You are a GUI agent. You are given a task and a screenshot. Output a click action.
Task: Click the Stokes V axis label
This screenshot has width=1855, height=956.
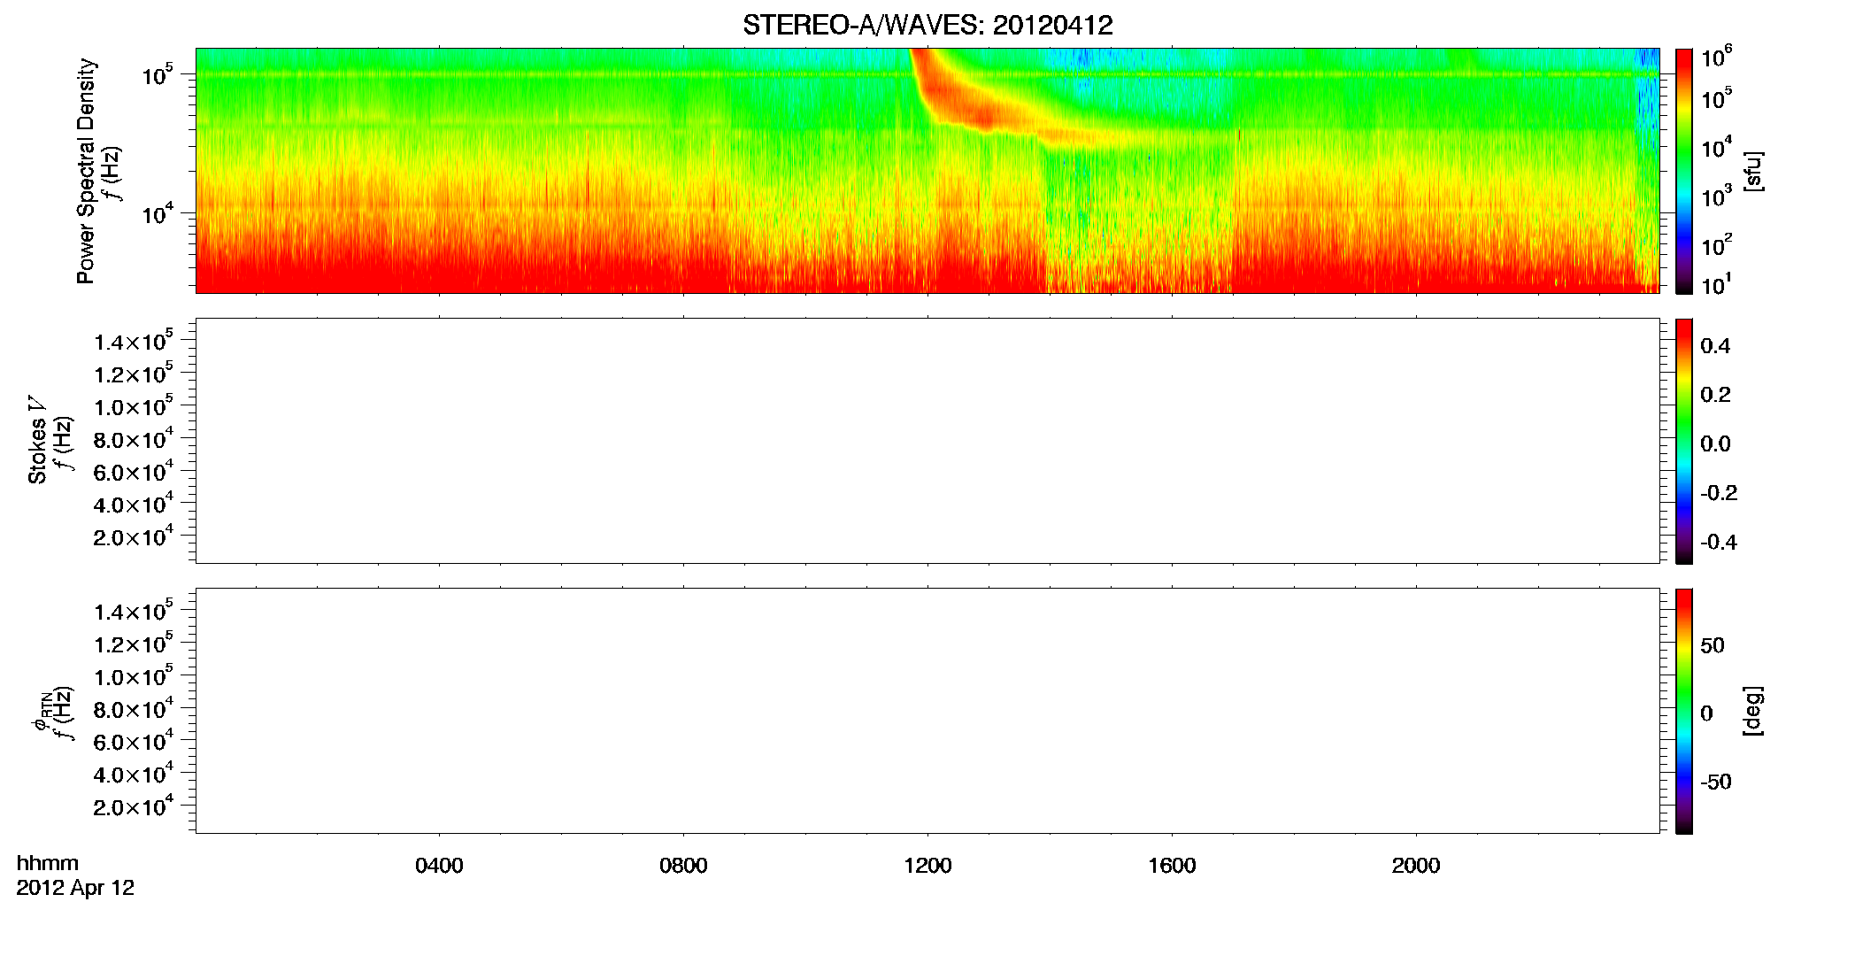pyautogui.click(x=37, y=440)
